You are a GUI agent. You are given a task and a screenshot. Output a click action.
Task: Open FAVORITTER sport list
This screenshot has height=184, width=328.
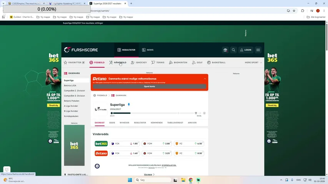tap(74, 62)
